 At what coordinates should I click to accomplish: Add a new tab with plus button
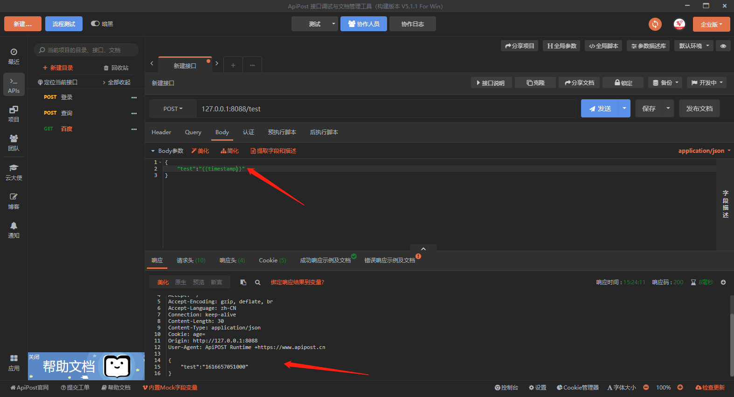[x=233, y=65]
